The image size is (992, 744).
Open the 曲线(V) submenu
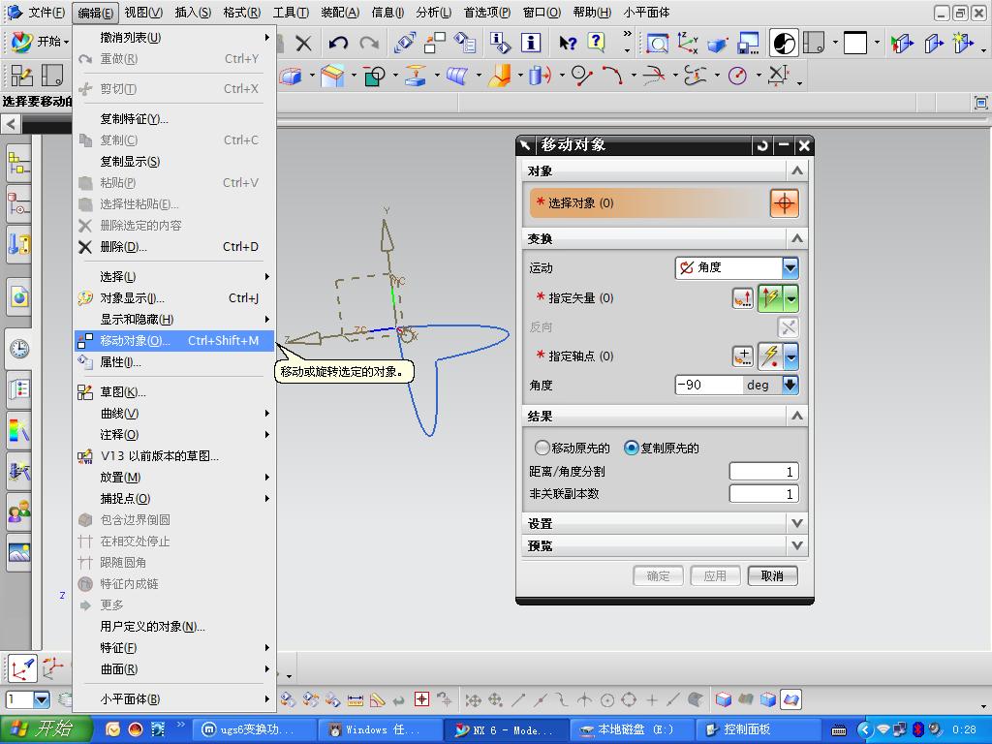pyautogui.click(x=174, y=413)
